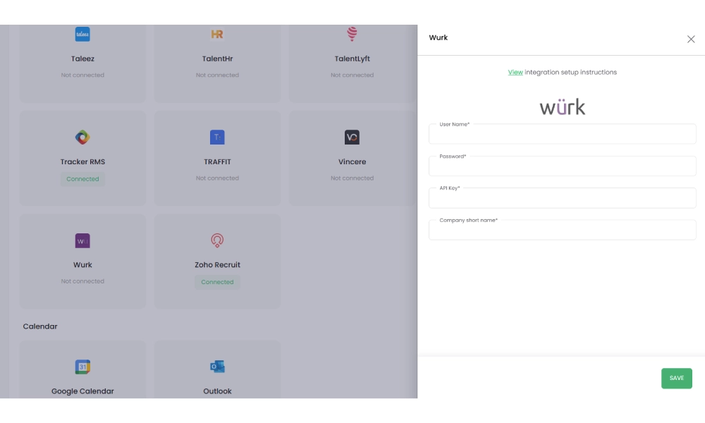Close the Wurk side panel
Screen dimensions: 705x423
pyautogui.click(x=691, y=39)
